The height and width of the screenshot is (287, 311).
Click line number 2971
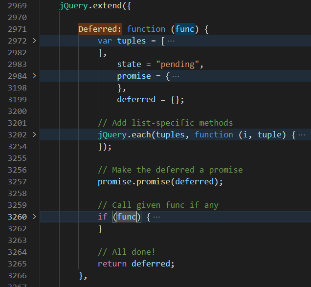[x=17, y=29]
